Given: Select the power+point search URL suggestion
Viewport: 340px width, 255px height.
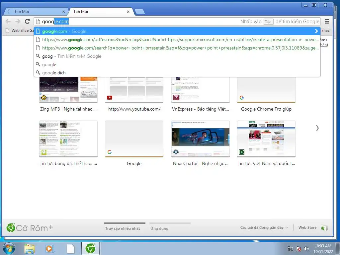Looking at the screenshot, I should (x=177, y=48).
